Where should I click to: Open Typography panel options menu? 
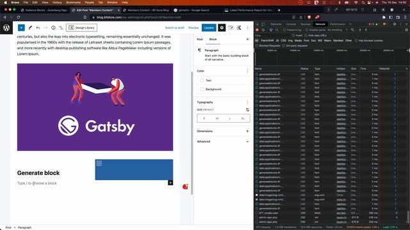click(247, 102)
